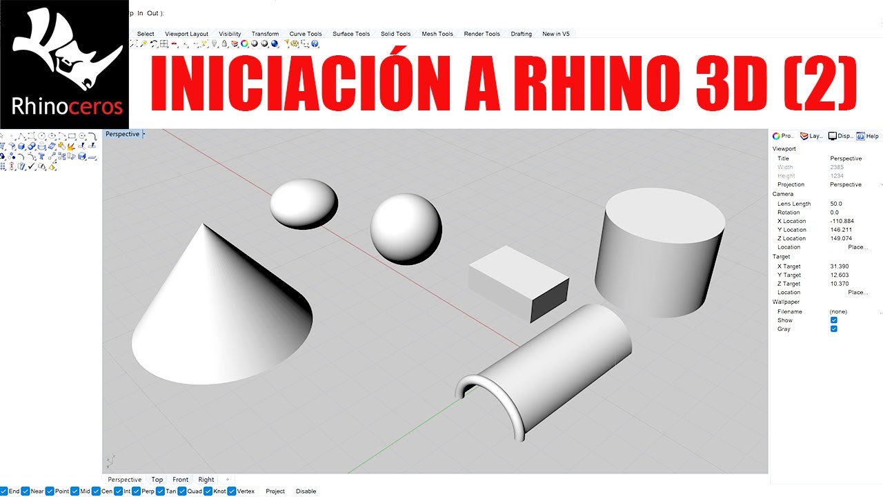This screenshot has height=497, width=883.
Task: Select the blue Box solid tool
Action: (x=21, y=146)
